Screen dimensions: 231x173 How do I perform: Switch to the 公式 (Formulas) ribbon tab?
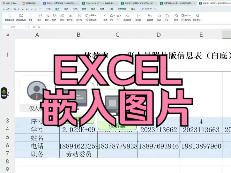coord(75,9)
